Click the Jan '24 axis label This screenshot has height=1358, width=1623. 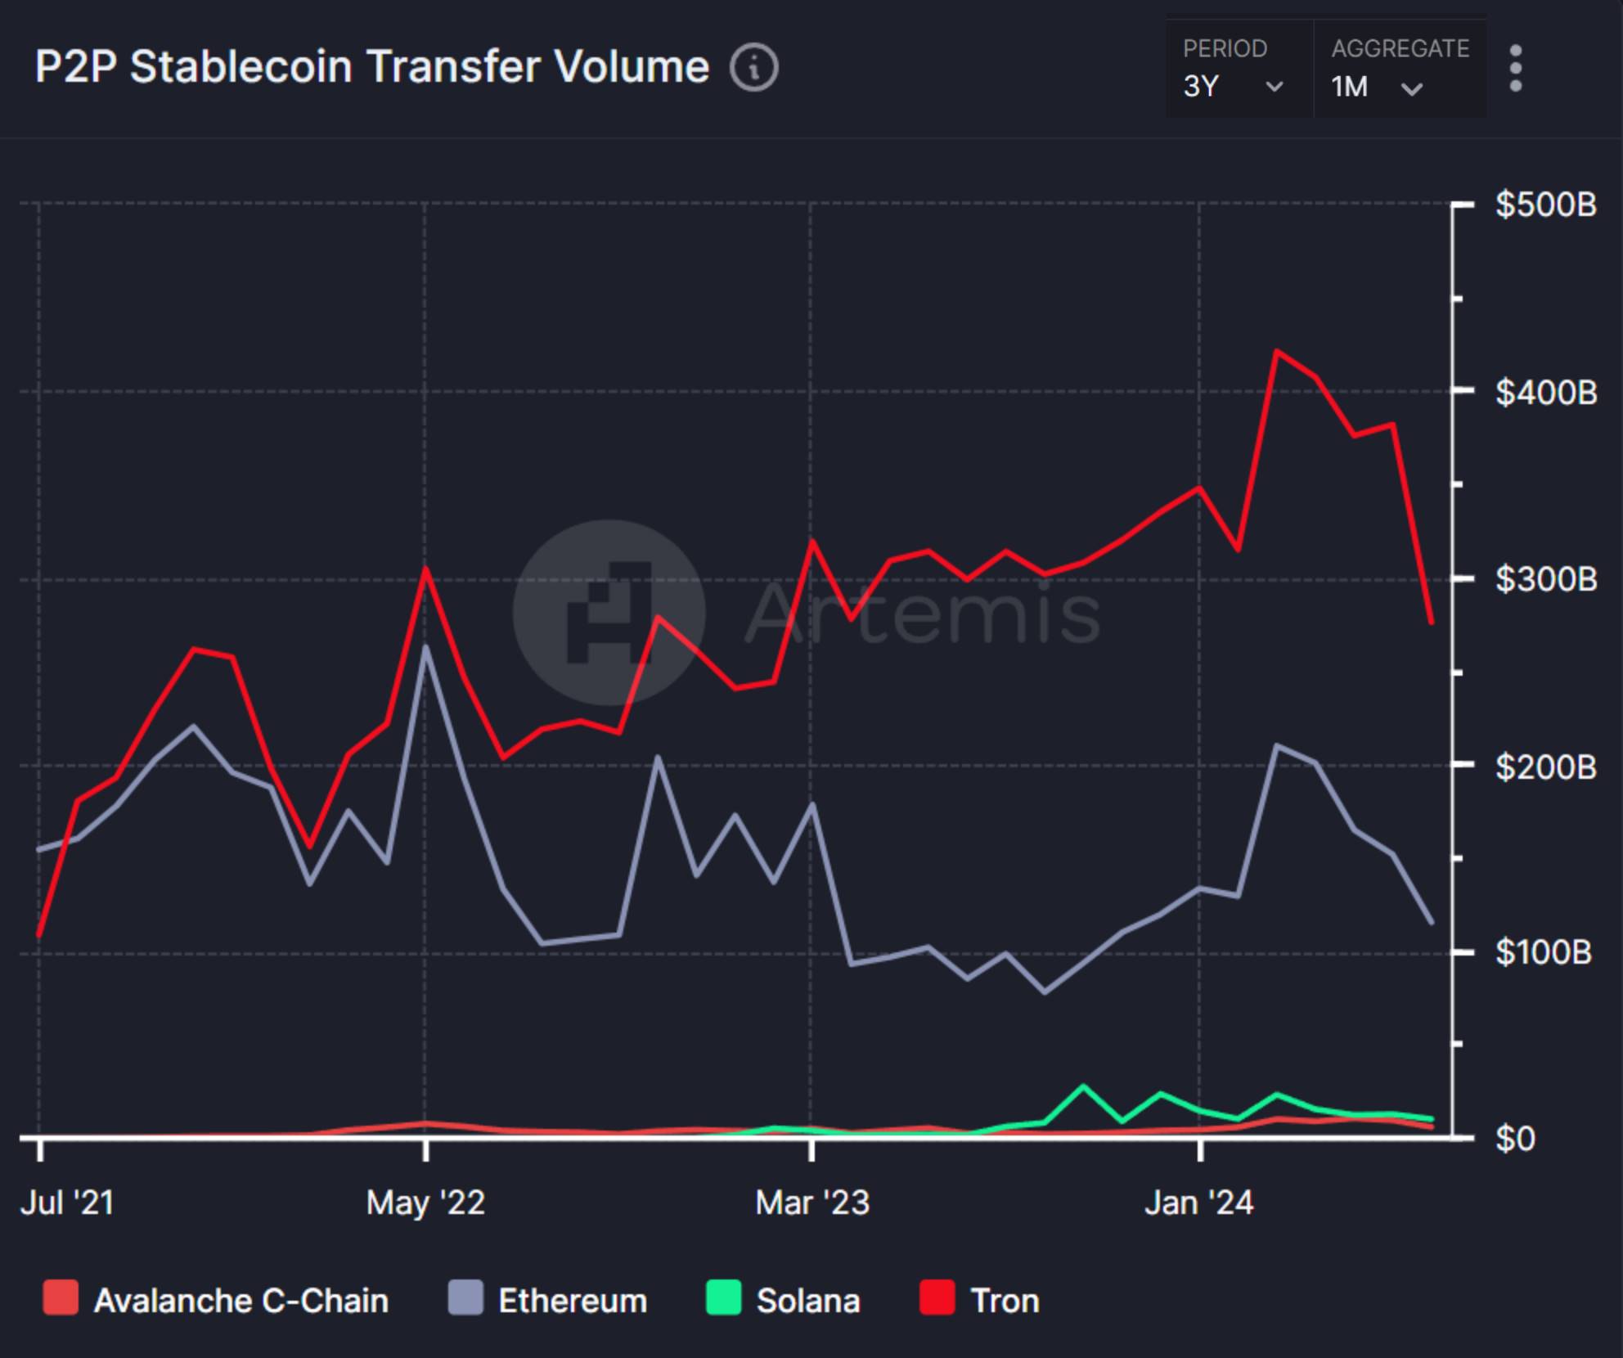click(x=1198, y=1203)
